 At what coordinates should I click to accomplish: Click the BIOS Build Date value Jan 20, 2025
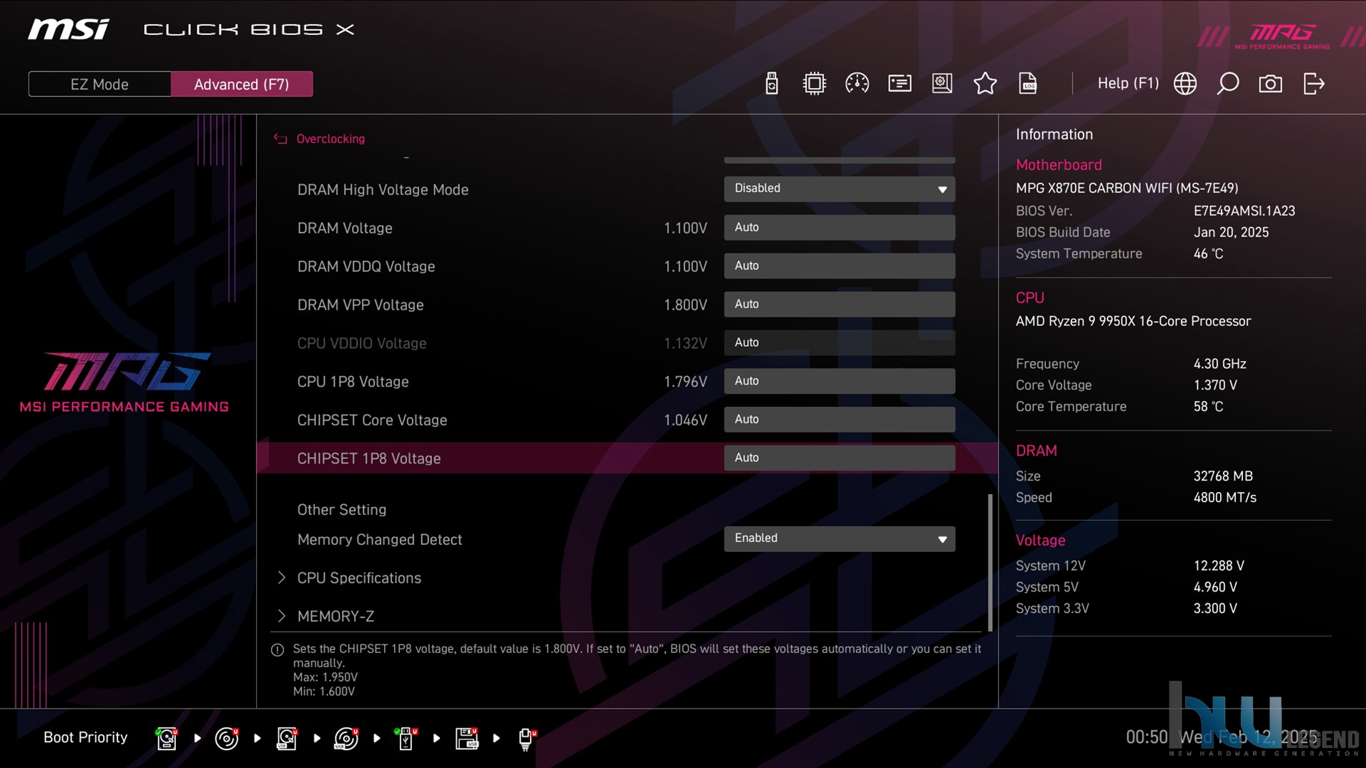(x=1231, y=232)
